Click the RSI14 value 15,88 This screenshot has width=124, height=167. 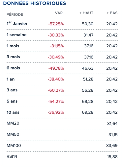112,157
